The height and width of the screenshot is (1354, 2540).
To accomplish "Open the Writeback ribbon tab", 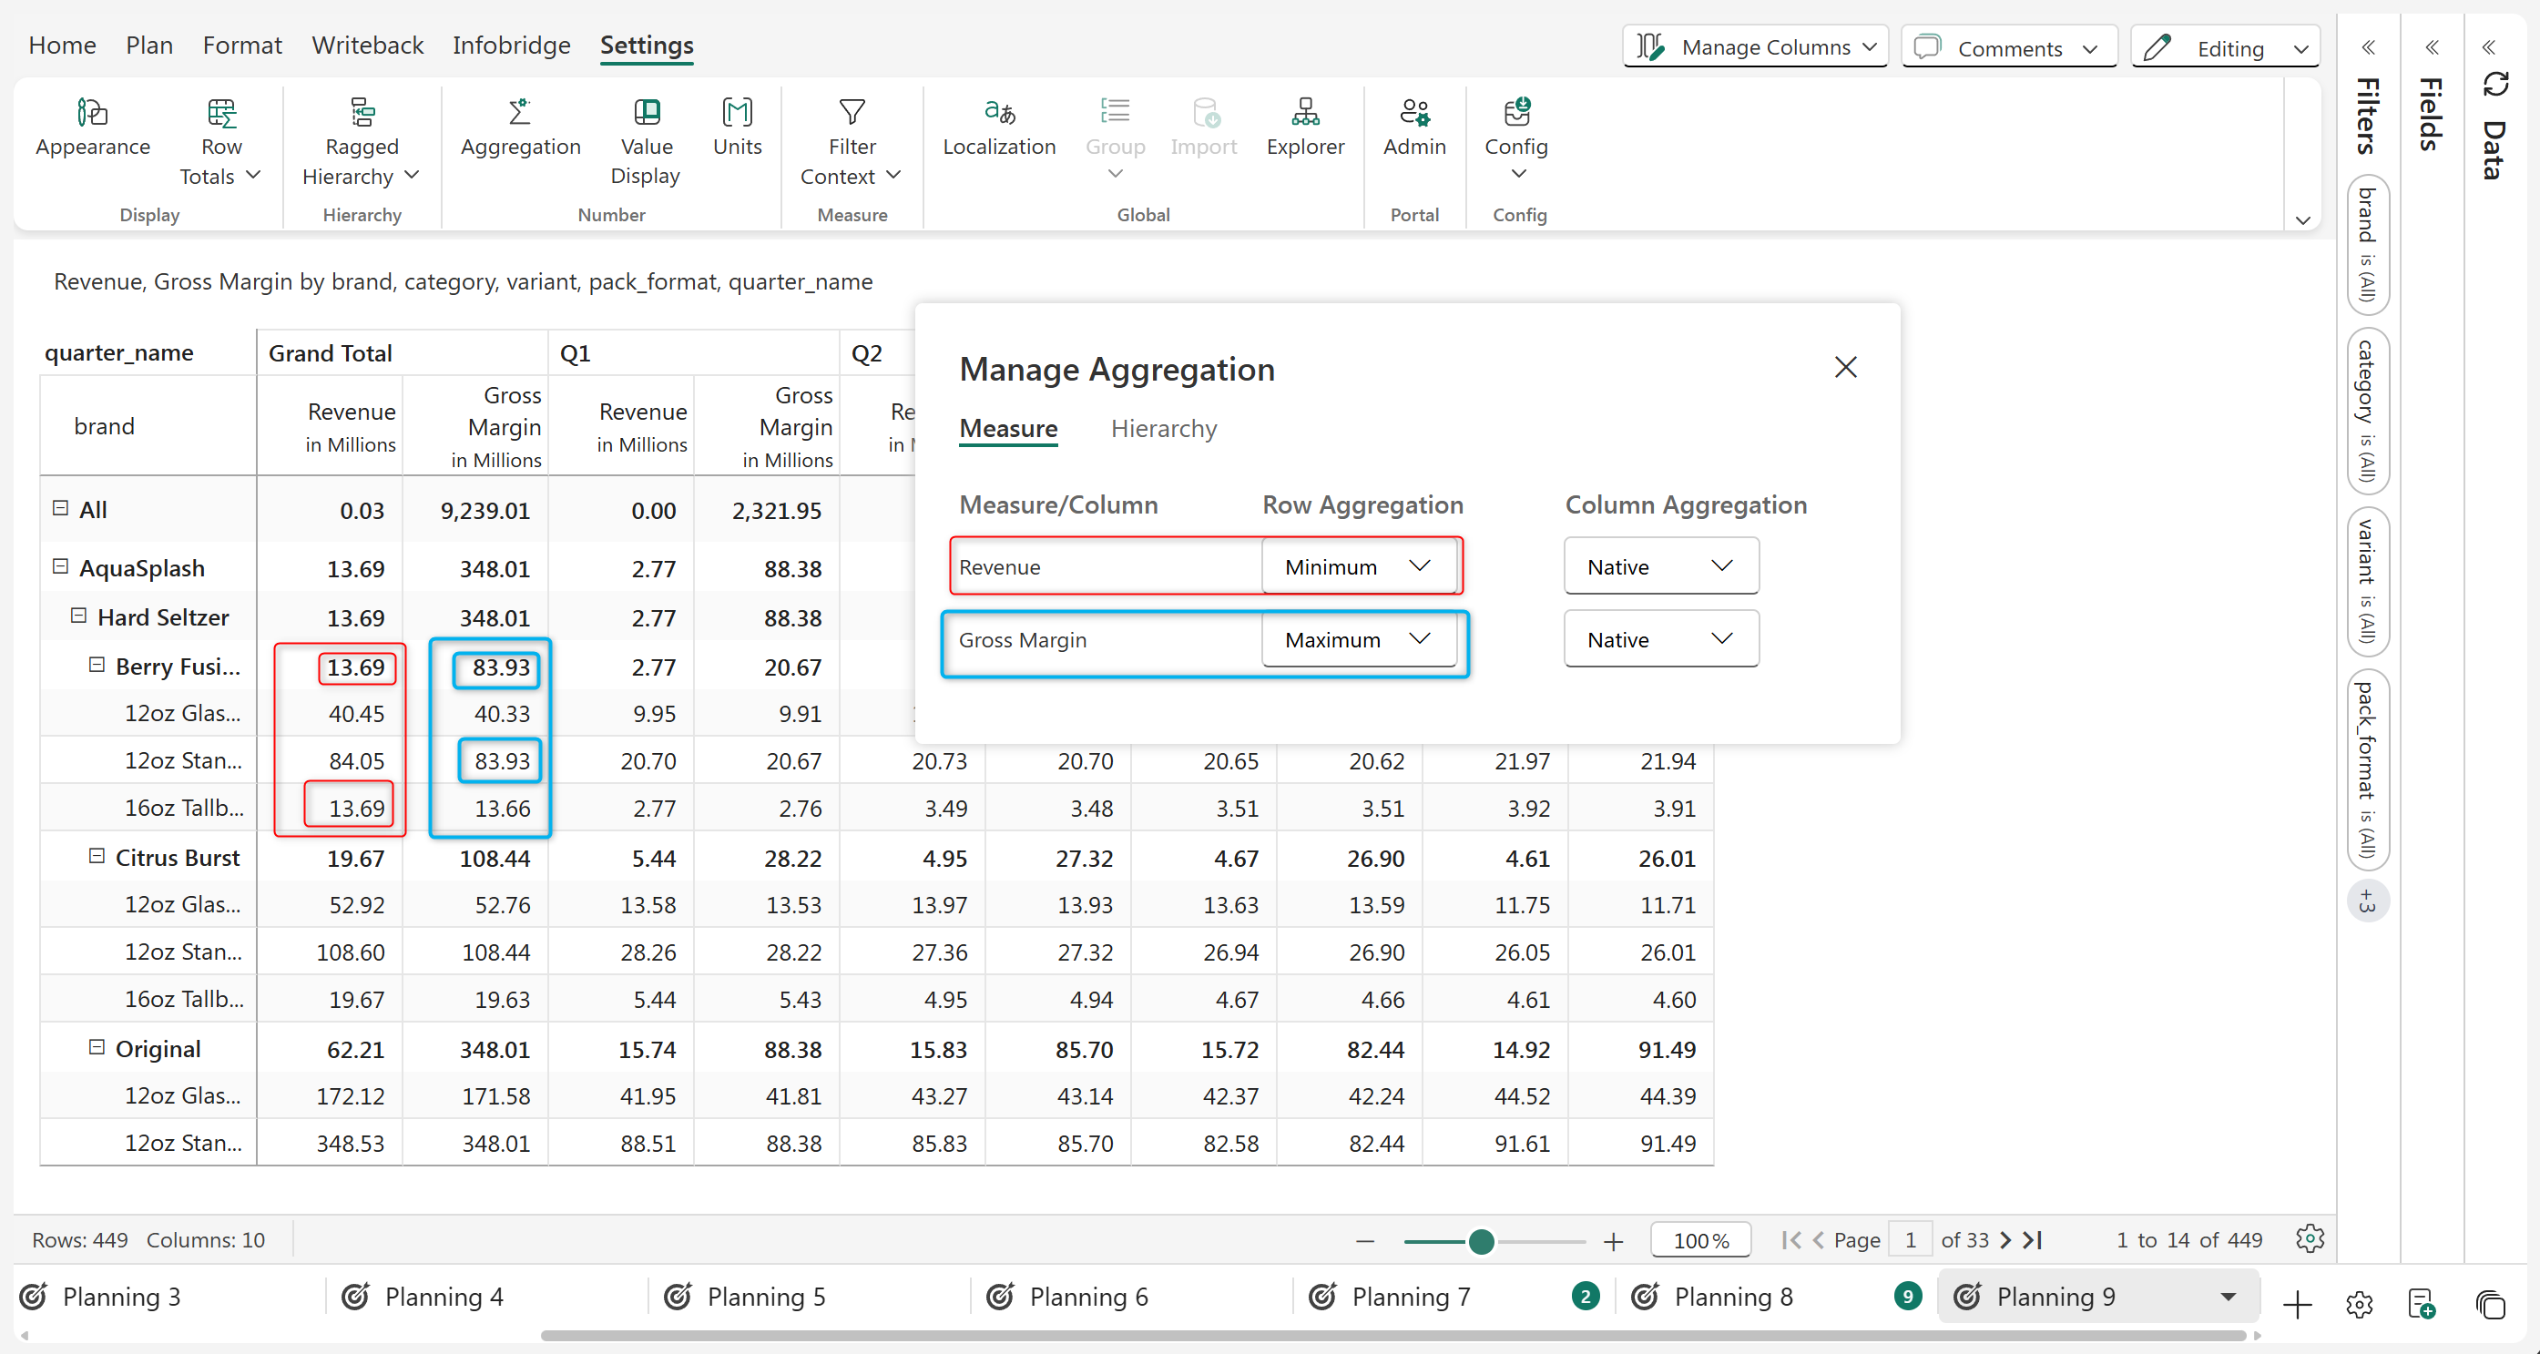I will point(367,46).
